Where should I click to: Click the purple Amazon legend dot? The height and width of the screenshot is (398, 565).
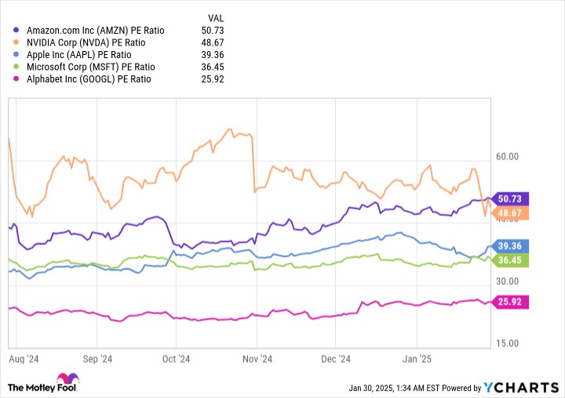pos(16,31)
